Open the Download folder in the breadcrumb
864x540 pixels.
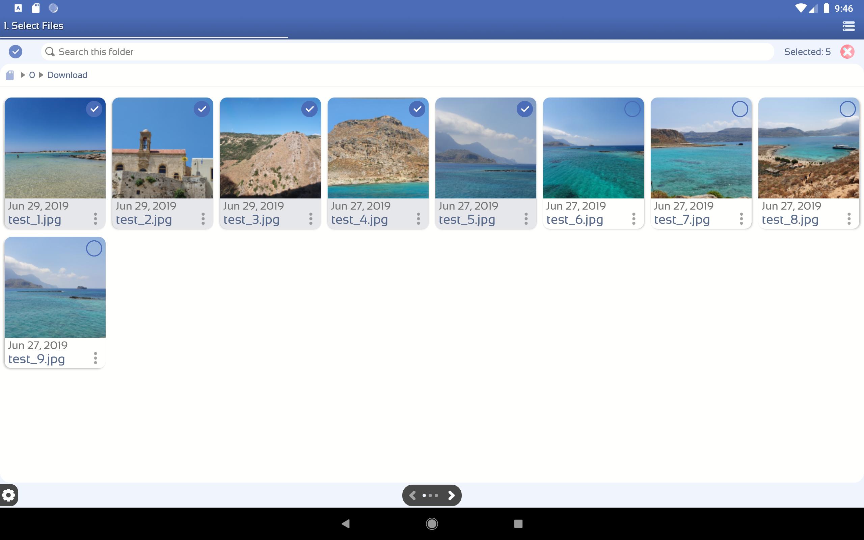click(x=67, y=75)
